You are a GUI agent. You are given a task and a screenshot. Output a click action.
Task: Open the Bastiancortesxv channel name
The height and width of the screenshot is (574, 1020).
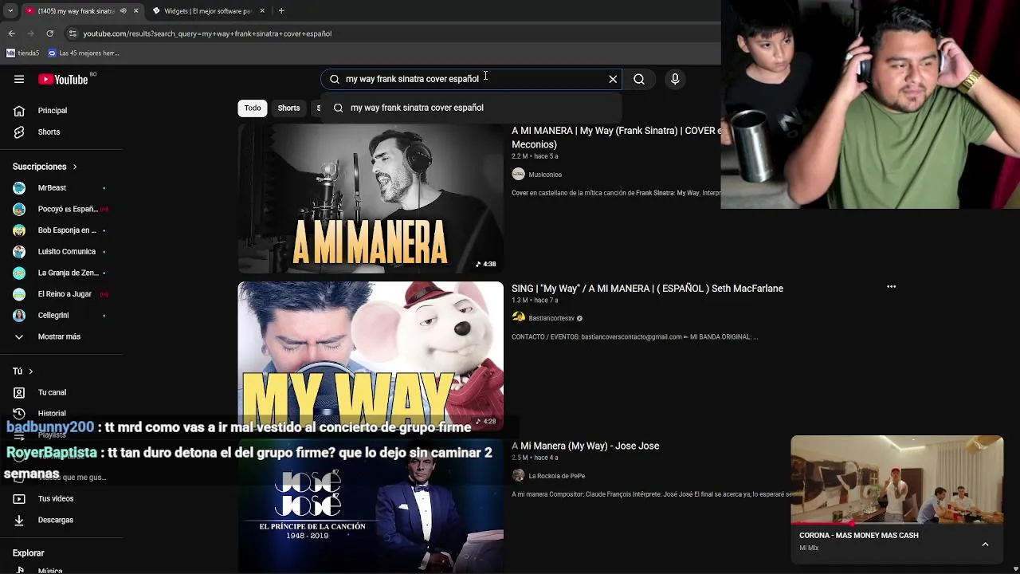551,318
